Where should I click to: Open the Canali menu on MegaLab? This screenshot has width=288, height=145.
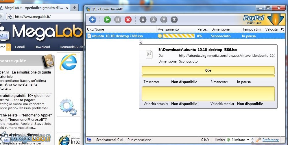(20, 47)
